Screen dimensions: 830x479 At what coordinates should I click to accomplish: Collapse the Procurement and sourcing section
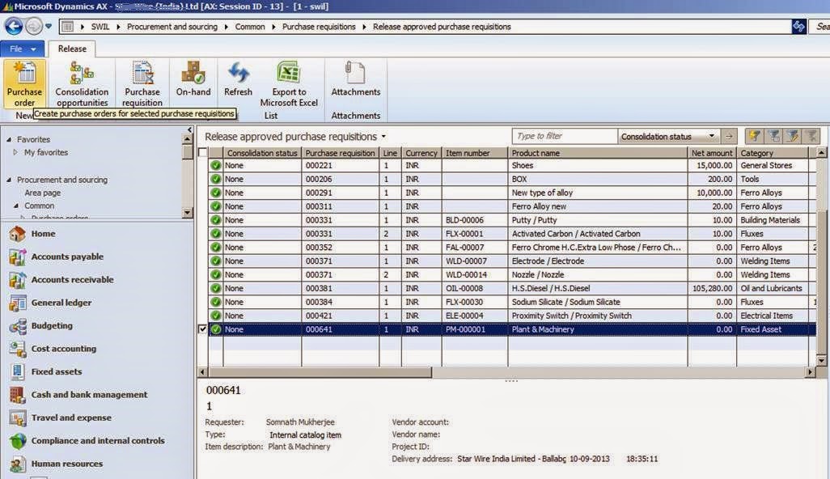(x=7, y=180)
